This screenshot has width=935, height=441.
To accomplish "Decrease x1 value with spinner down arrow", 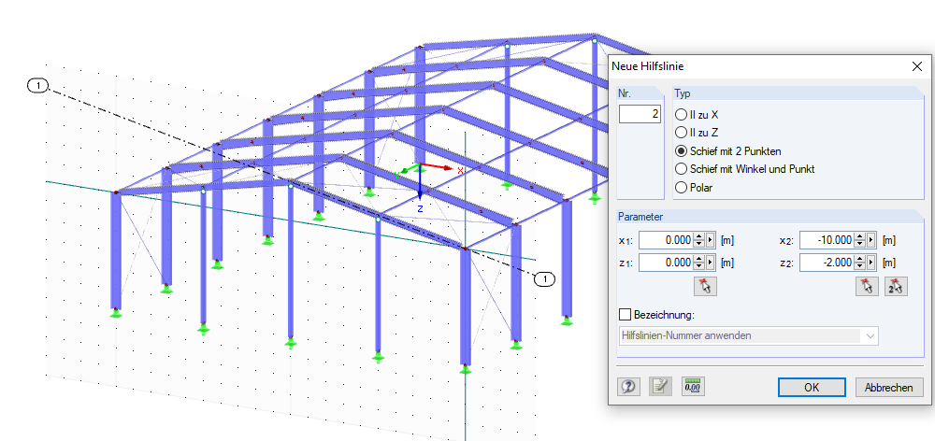I will pos(698,245).
